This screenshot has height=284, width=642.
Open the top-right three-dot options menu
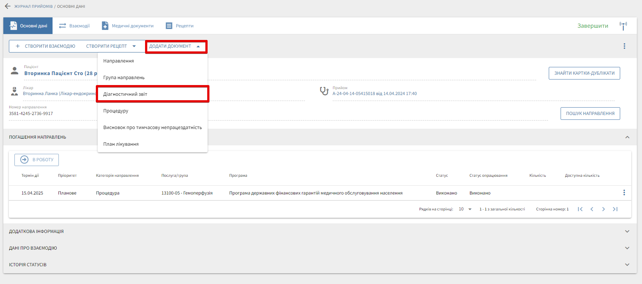pyautogui.click(x=624, y=46)
